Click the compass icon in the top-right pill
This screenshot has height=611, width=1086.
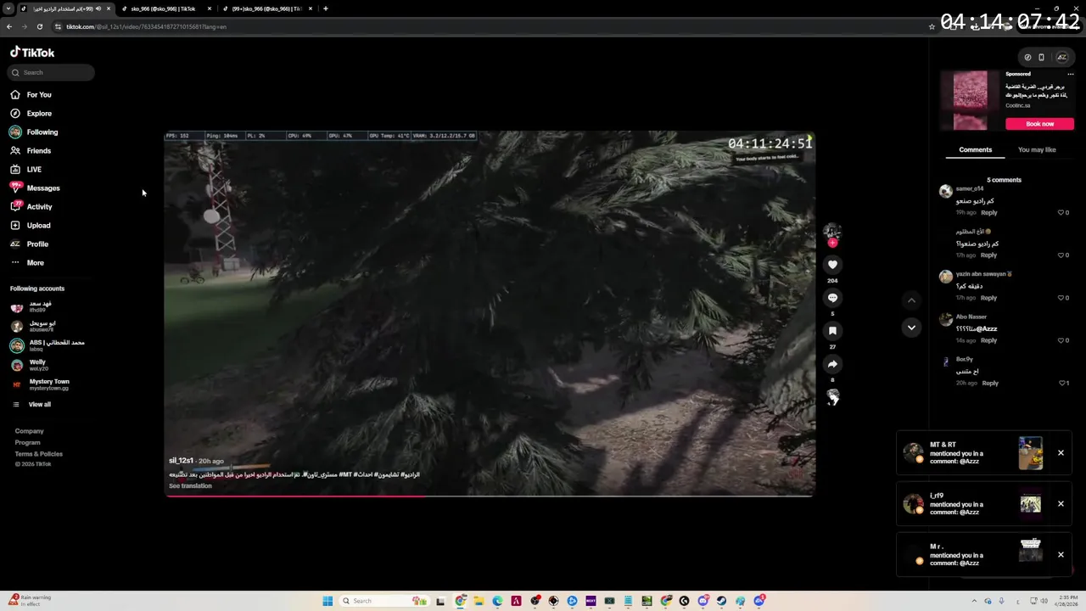pos(1027,58)
